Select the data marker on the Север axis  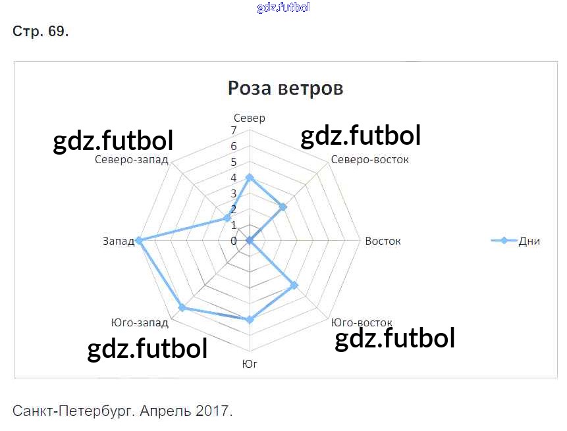tap(250, 178)
